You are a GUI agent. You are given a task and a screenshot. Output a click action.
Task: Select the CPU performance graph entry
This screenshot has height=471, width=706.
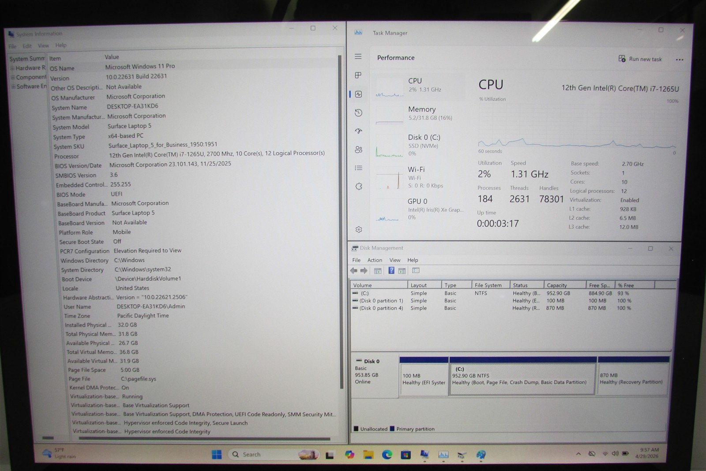[x=418, y=87]
